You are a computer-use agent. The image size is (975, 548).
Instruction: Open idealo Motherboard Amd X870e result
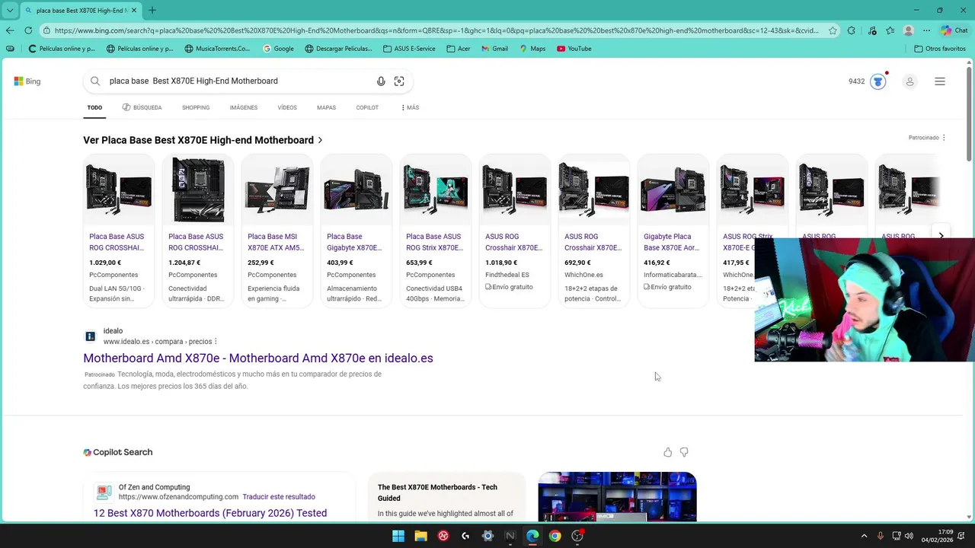coord(258,358)
